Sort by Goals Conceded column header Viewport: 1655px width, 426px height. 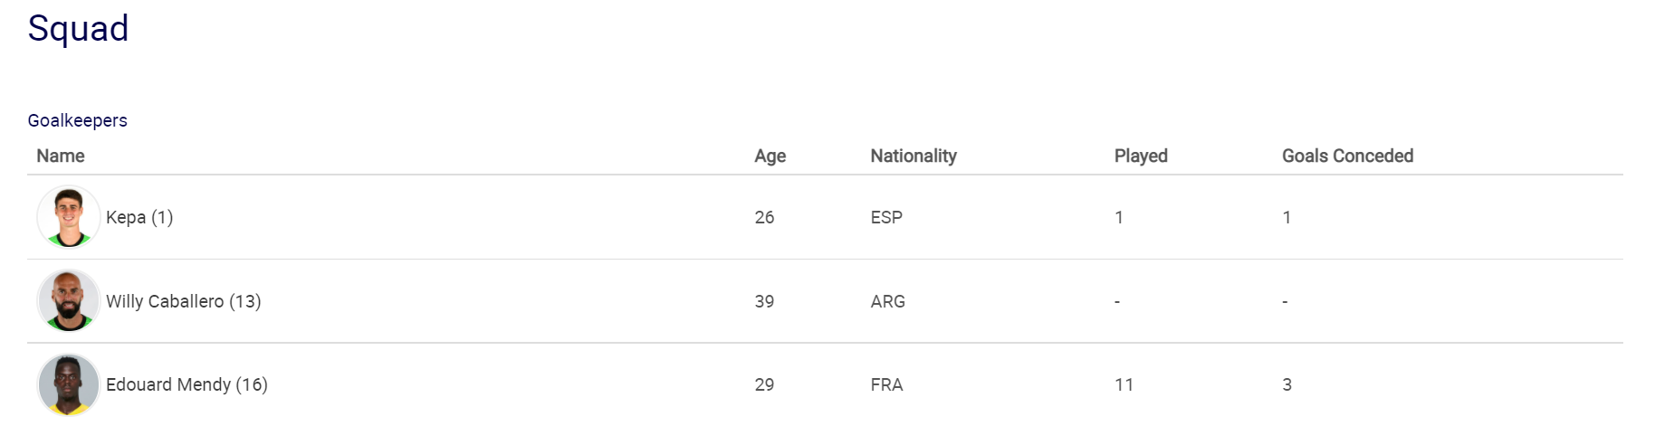click(1347, 156)
